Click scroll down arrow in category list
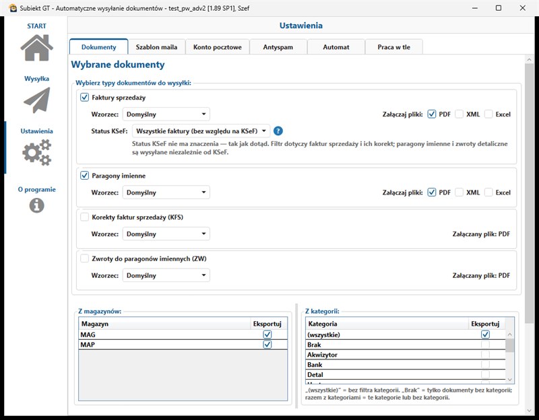539x420 pixels. (x=510, y=380)
